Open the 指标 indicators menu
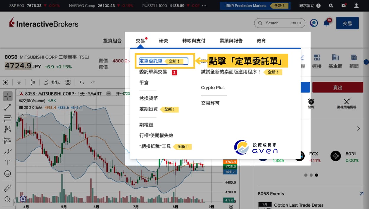Screen dimensions: 369x209 tap(52, 83)
